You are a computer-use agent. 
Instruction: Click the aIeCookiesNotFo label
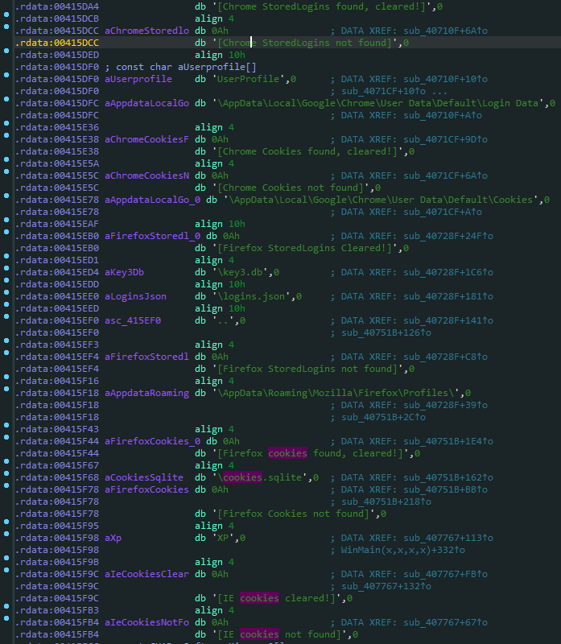[x=146, y=622]
